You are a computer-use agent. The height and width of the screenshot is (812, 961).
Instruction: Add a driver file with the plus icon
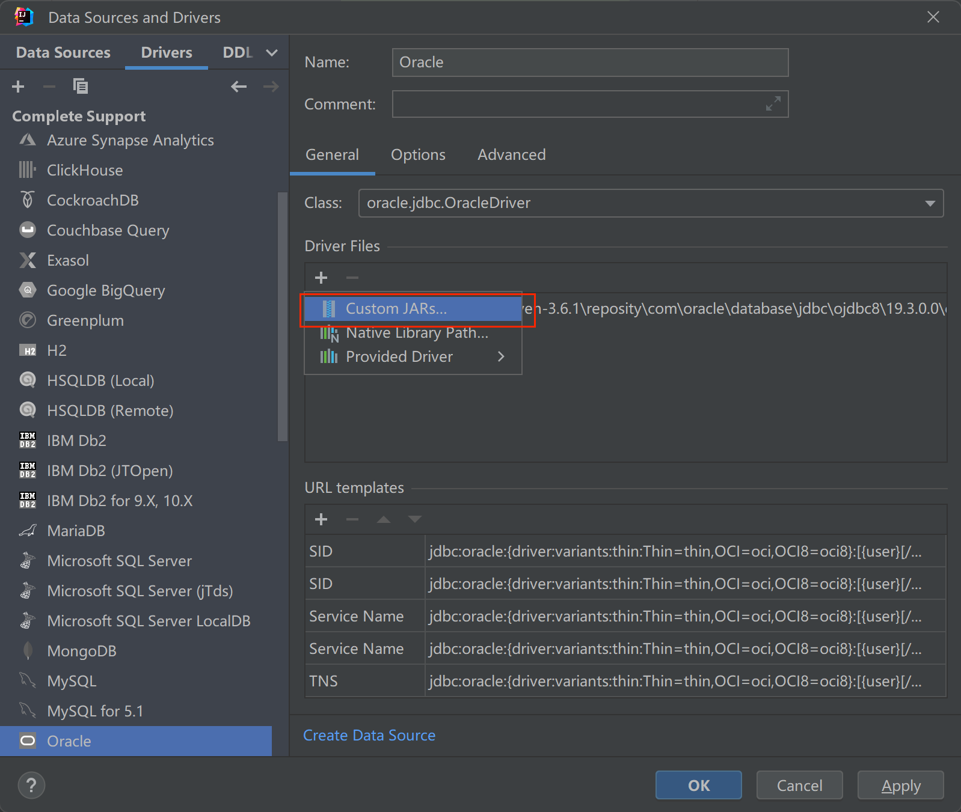(x=321, y=278)
